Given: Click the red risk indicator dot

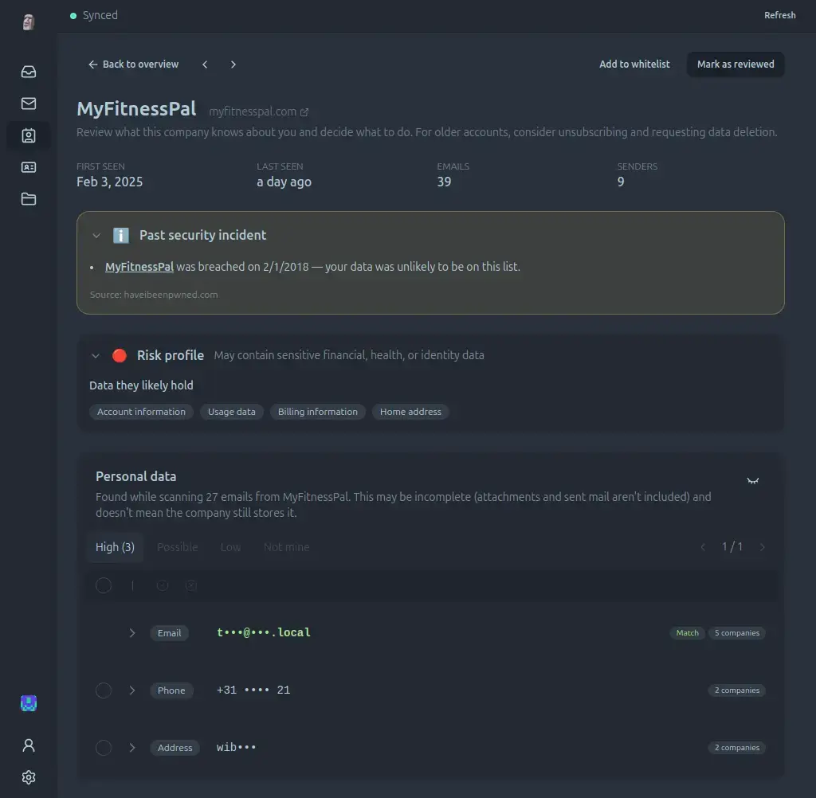Looking at the screenshot, I should click(x=120, y=356).
